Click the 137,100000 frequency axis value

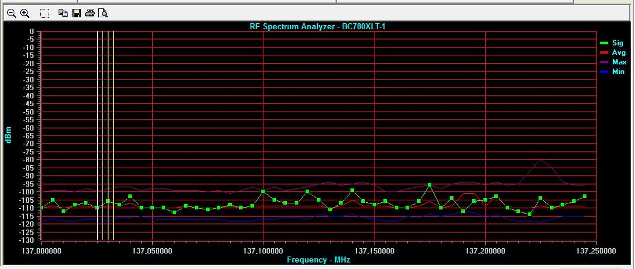click(x=263, y=251)
